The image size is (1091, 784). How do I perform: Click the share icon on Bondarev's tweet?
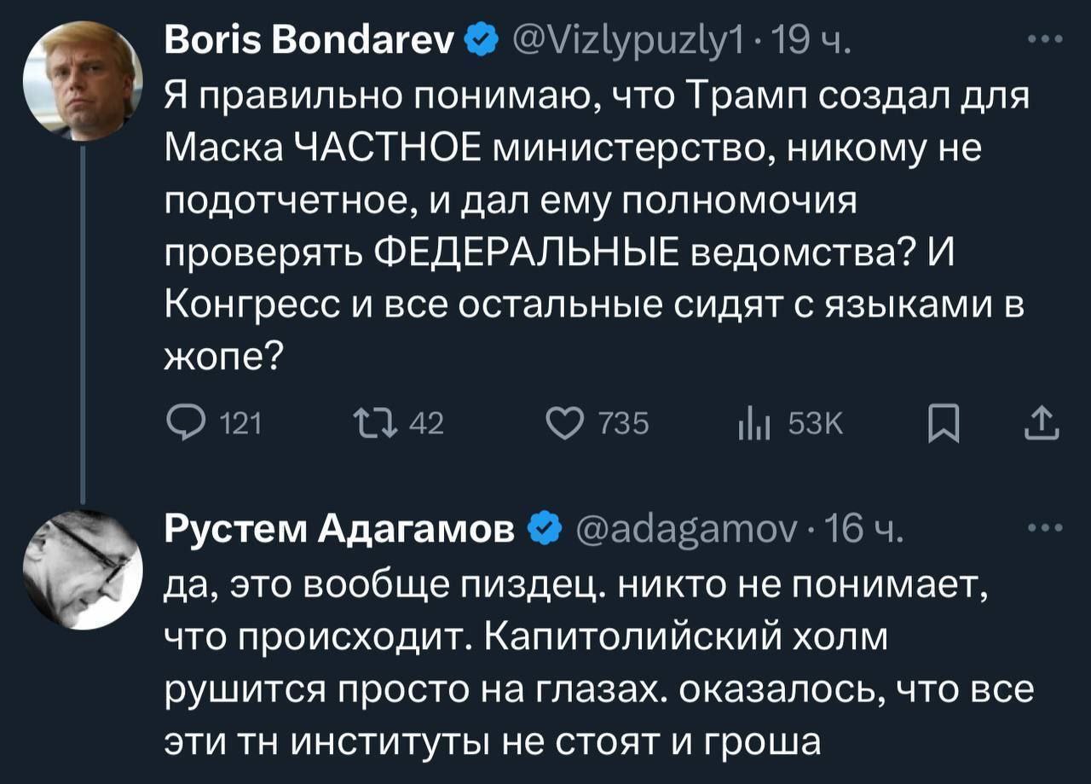coord(1044,423)
